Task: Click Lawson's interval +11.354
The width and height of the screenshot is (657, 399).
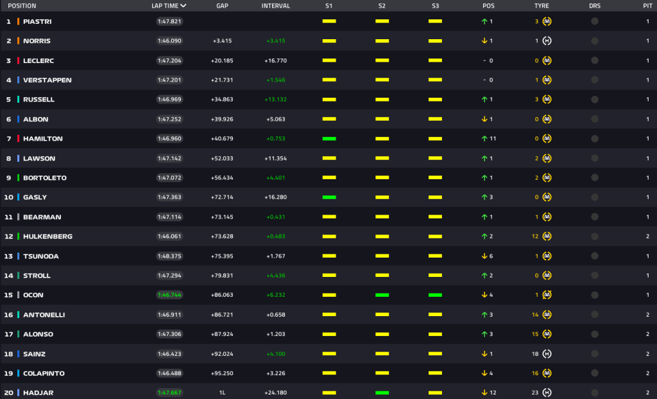Action: pos(276,158)
